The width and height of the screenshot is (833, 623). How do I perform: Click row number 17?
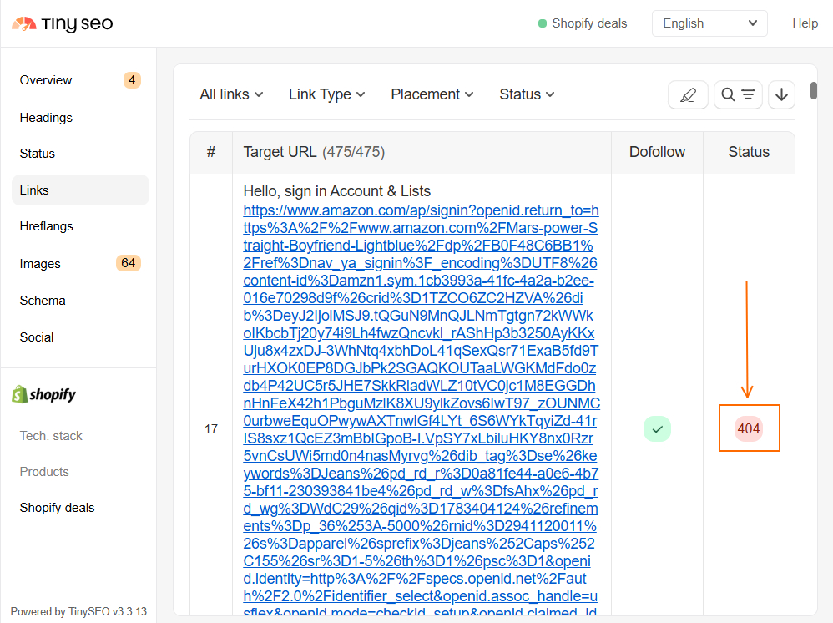[x=211, y=429]
